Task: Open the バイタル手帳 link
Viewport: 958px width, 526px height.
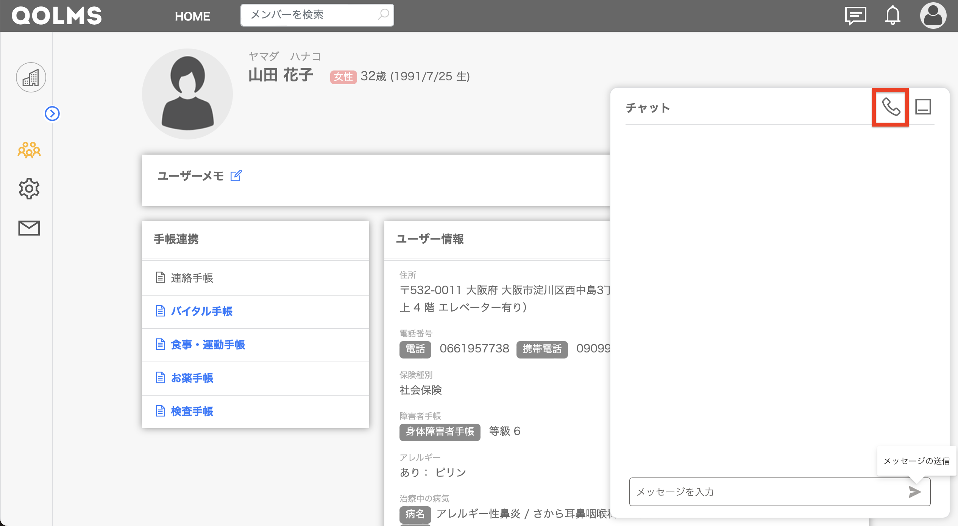Action: click(x=201, y=311)
